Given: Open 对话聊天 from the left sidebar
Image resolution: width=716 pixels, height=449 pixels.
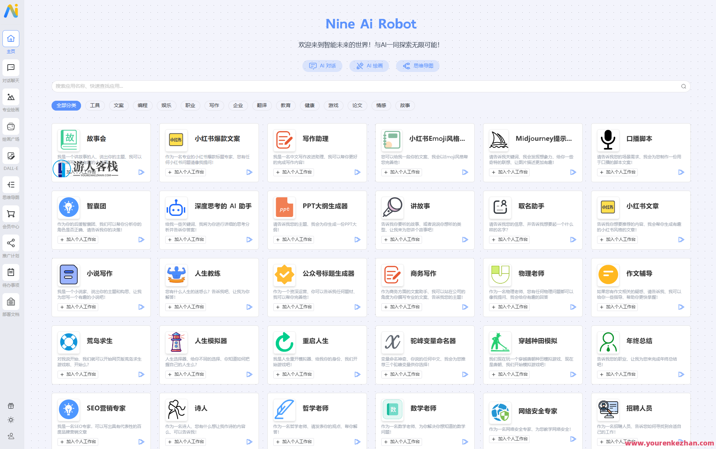Looking at the screenshot, I should pyautogui.click(x=11, y=68).
